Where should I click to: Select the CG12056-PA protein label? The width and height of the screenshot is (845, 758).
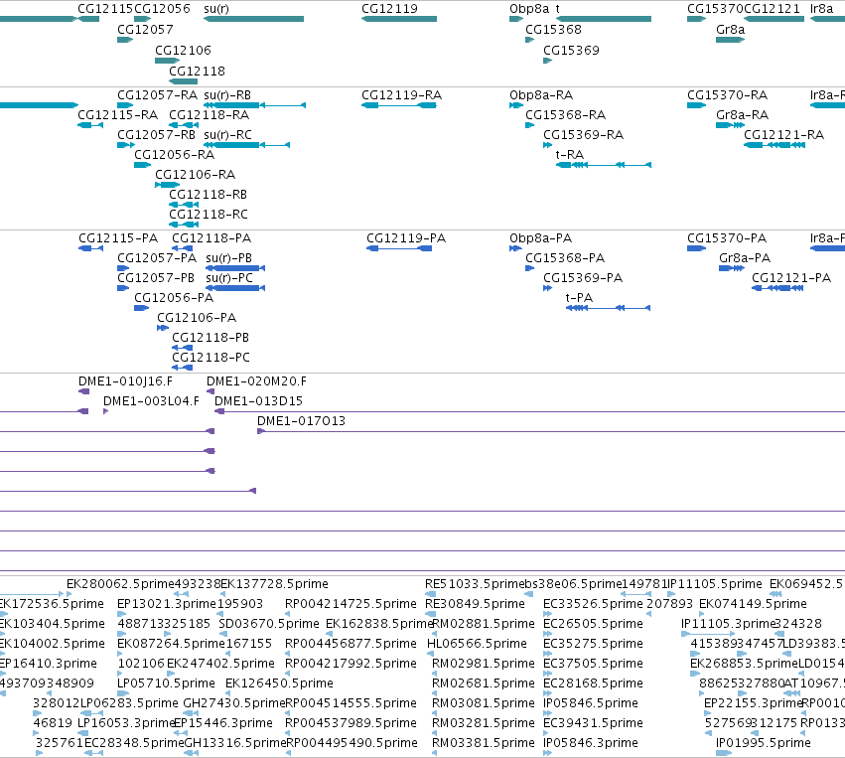coord(174,298)
